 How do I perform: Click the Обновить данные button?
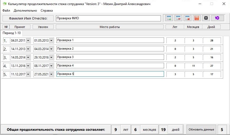[201, 129]
